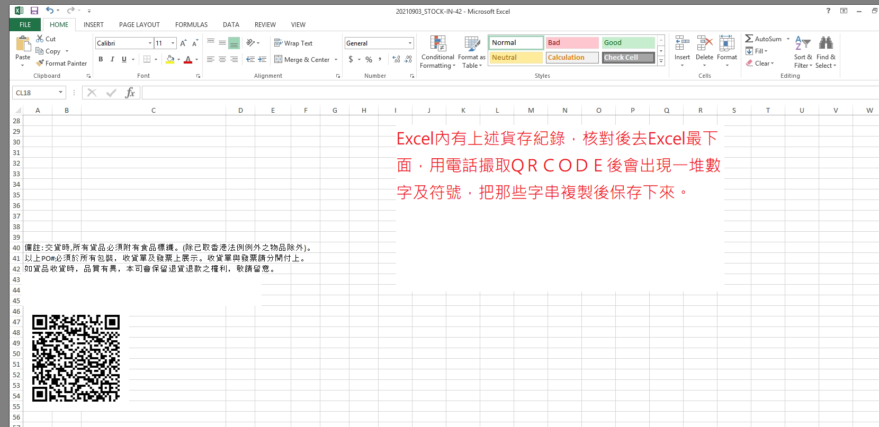Toggle Bottom Align vertical alignment
Image resolution: width=879 pixels, height=427 pixels.
(234, 43)
